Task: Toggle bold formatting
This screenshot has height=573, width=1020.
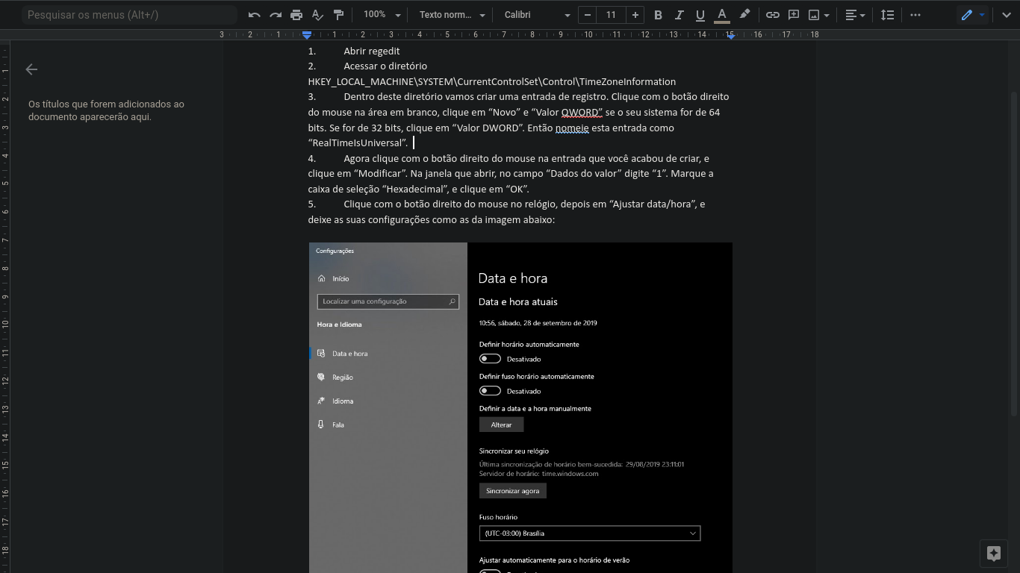Action: click(x=658, y=15)
